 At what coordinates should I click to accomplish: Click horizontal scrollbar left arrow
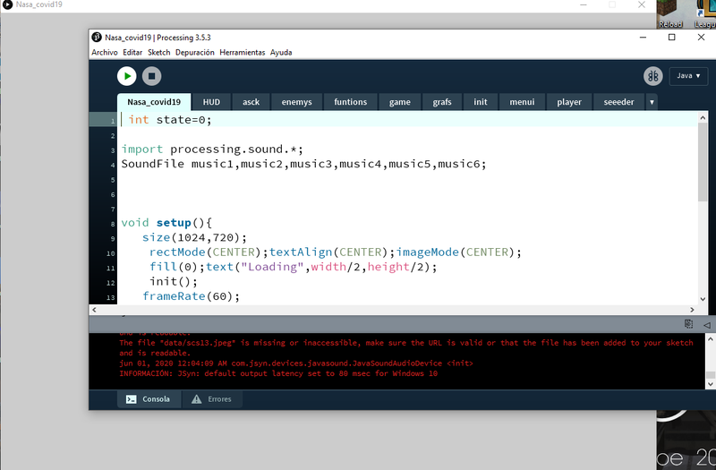click(x=94, y=310)
